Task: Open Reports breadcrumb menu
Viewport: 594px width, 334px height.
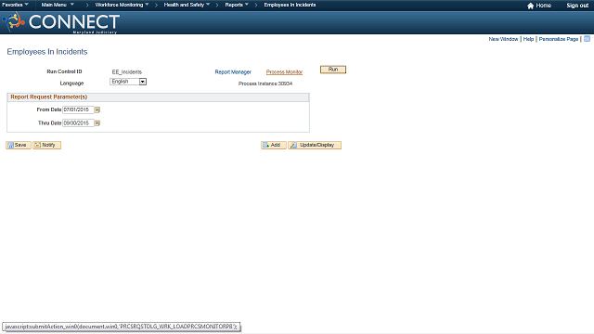Action: tap(237, 5)
